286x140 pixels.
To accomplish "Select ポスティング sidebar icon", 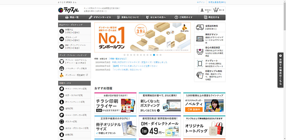I will 62,39.
